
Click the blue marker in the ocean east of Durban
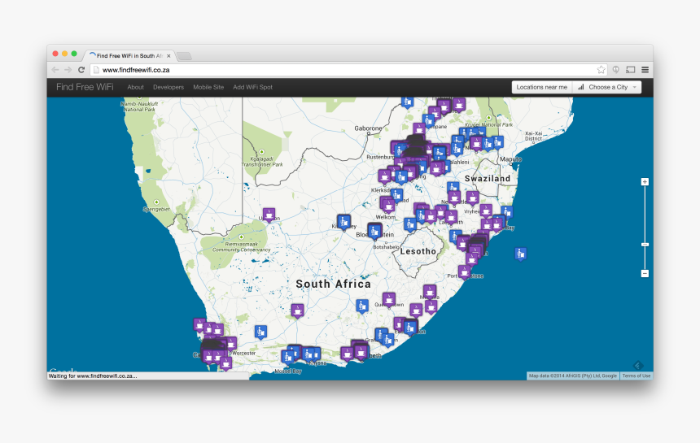tap(521, 254)
